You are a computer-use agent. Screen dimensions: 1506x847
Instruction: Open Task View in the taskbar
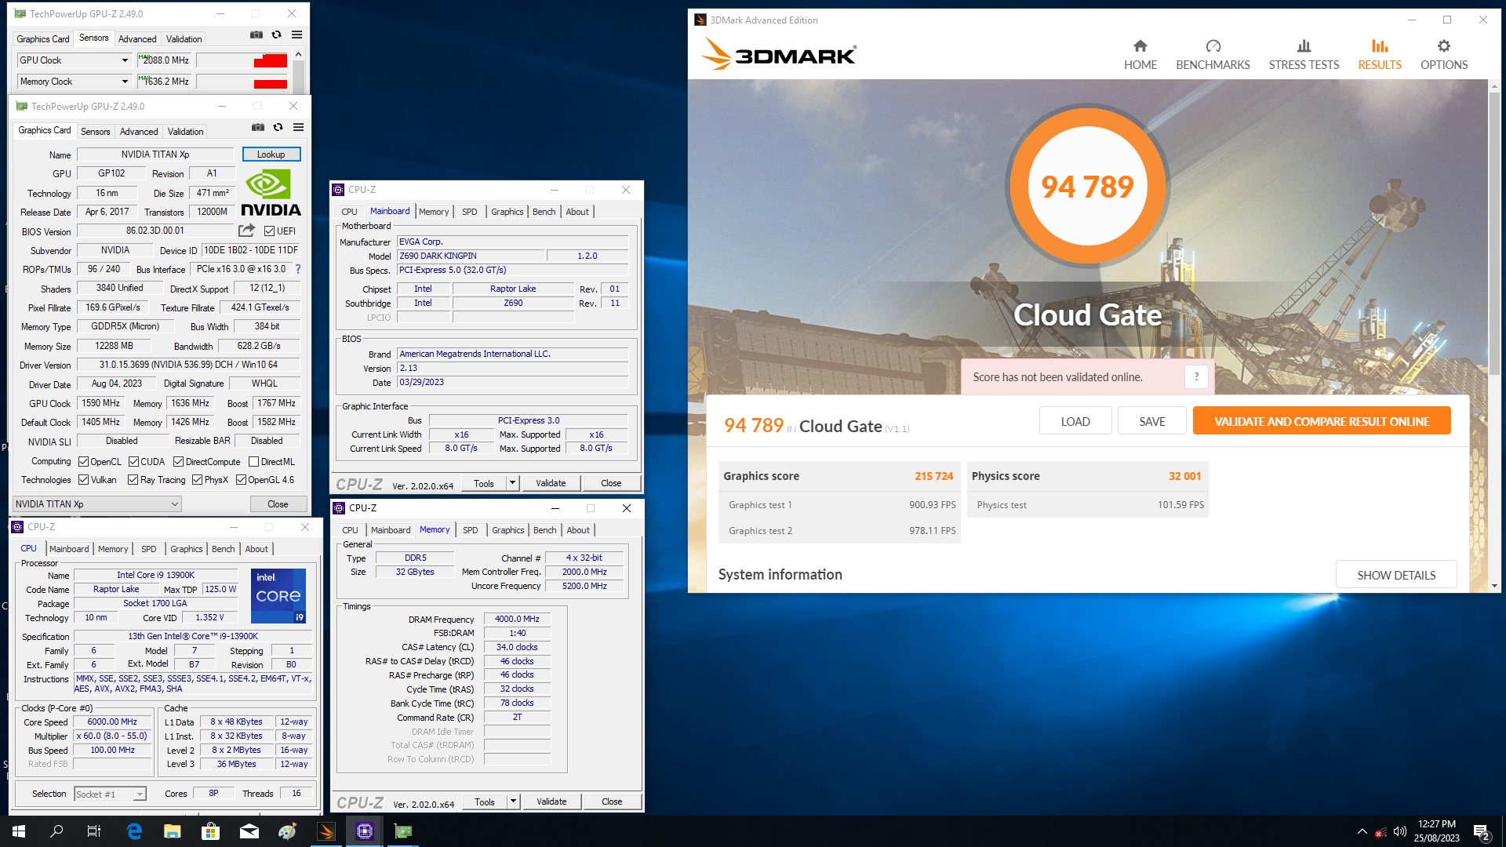[x=94, y=831]
